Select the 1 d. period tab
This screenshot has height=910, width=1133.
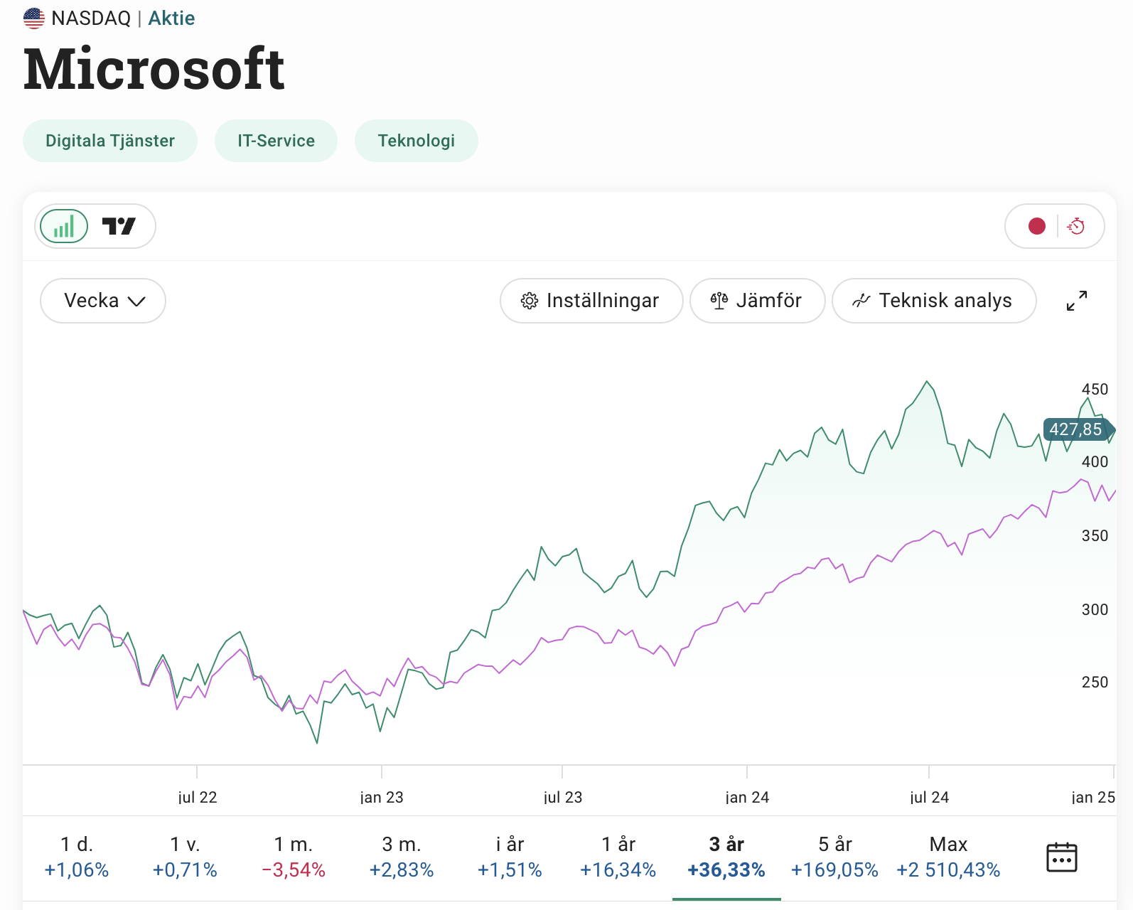[x=77, y=857]
